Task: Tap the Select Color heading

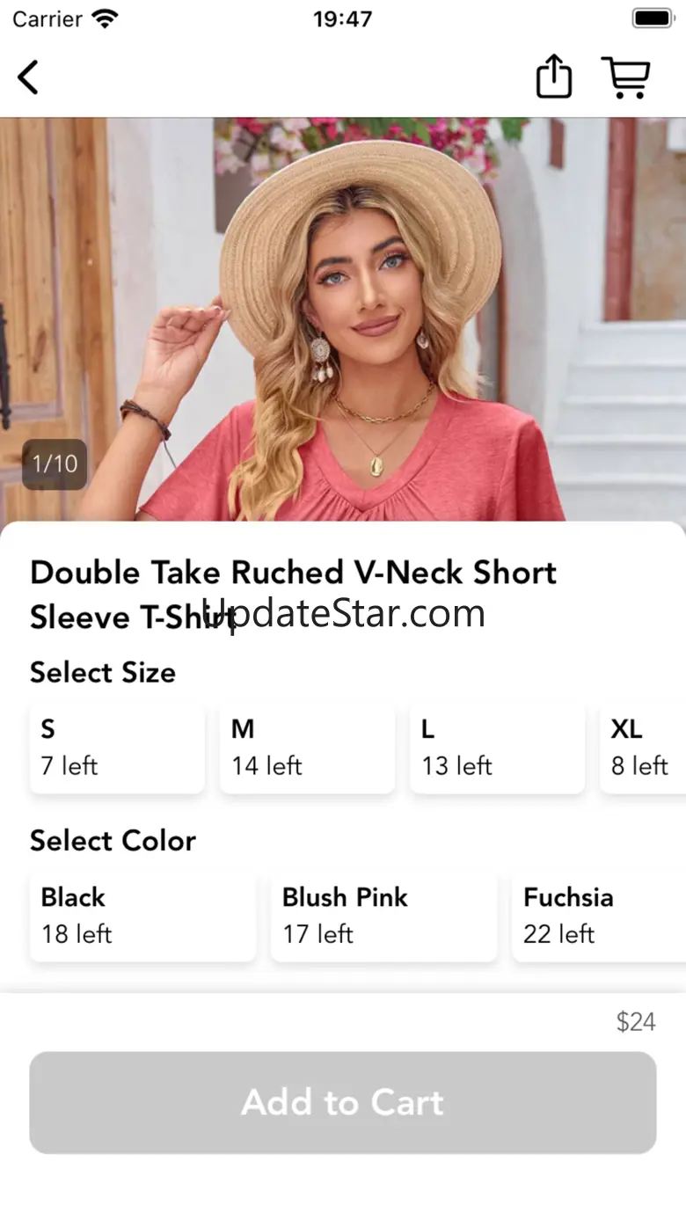Action: tap(113, 840)
